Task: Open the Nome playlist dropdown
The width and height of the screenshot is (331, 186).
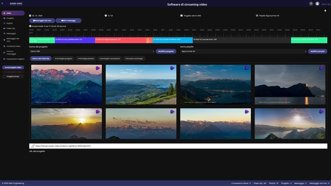Action: point(243,51)
